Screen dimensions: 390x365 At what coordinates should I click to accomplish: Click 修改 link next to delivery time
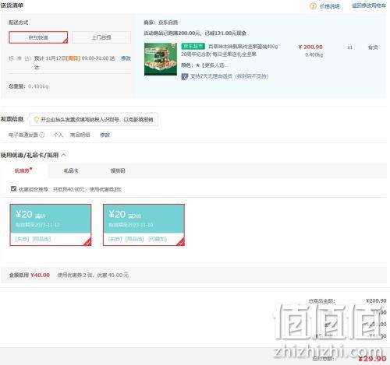126,58
